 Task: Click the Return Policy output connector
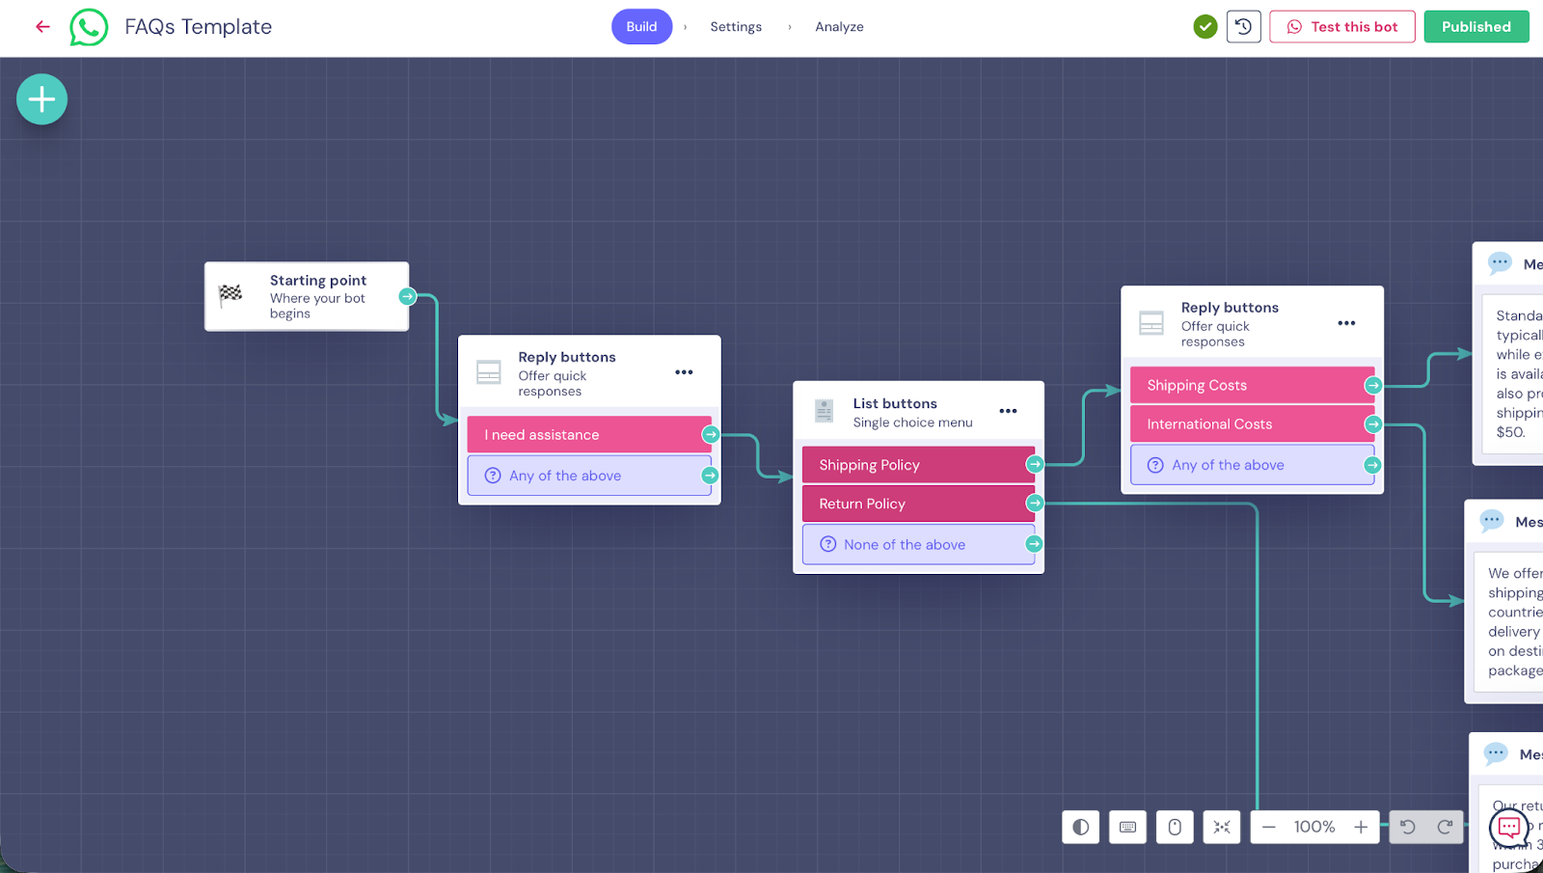coord(1035,504)
